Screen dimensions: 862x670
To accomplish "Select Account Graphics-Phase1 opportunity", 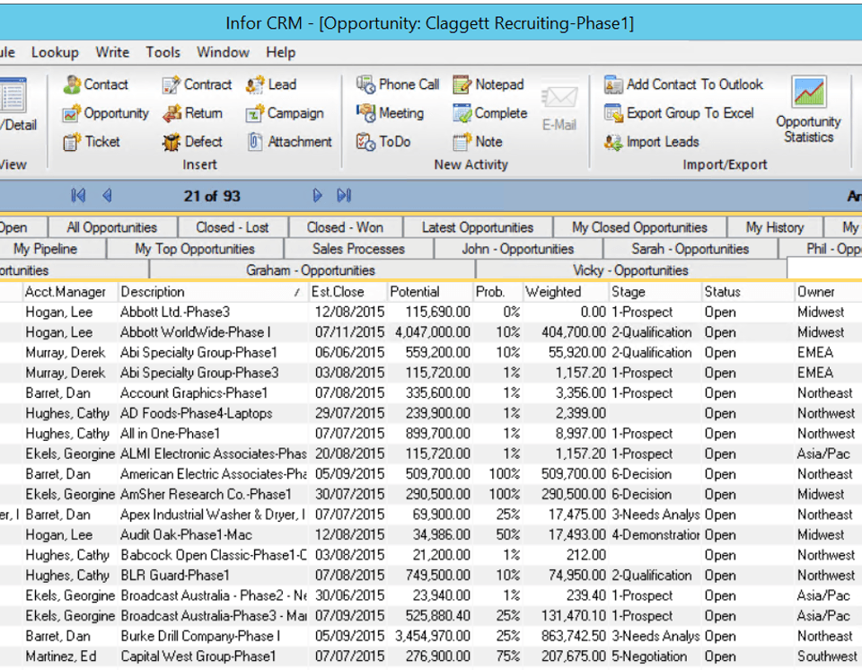I will point(431,392).
